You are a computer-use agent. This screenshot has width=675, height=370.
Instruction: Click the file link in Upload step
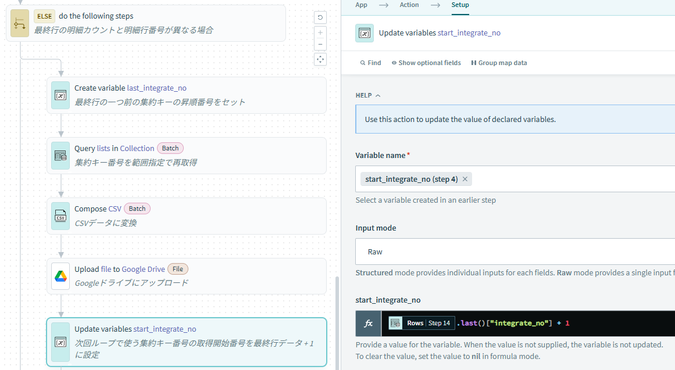point(106,269)
